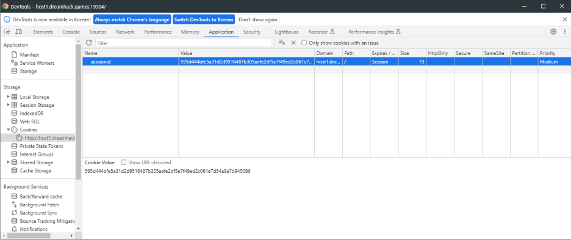Screen dimensions: 571x240
Task: Sort by the Priority column header
Action: [x=555, y=53]
